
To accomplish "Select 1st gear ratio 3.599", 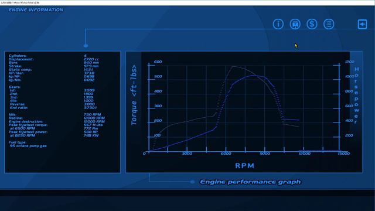I will [x=89, y=90].
